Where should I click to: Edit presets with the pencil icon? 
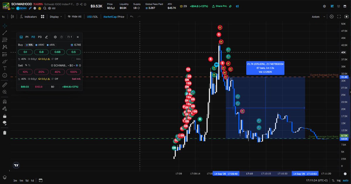click(x=47, y=37)
